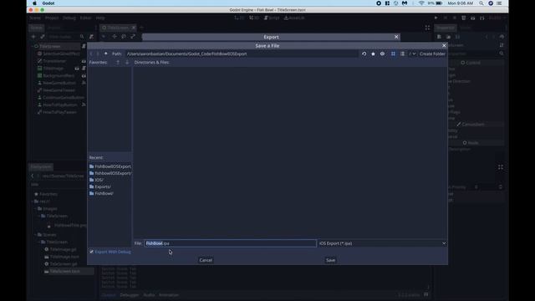
Task: Toggle hidden files with eye icon
Action: point(383,54)
